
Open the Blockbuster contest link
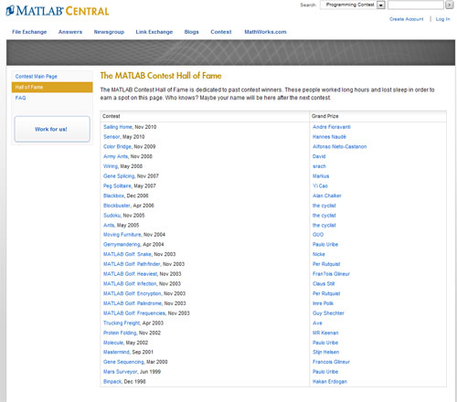tap(117, 206)
